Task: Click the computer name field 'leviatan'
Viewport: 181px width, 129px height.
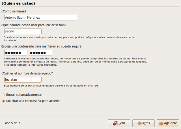Action: [23, 80]
